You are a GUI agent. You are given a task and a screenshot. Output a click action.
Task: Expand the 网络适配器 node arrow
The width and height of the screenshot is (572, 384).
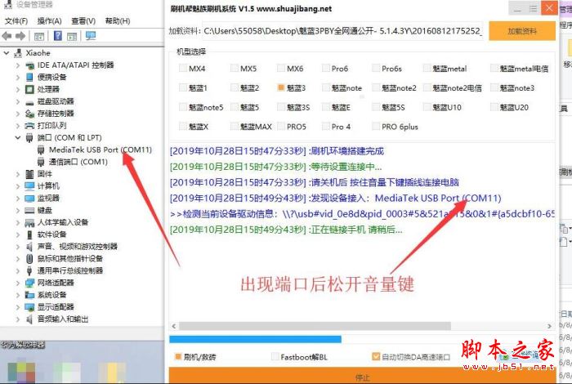(17, 283)
